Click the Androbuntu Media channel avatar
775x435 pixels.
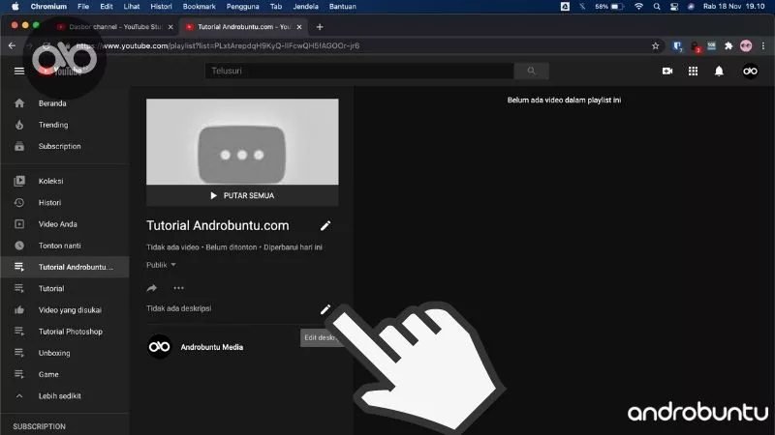159,347
